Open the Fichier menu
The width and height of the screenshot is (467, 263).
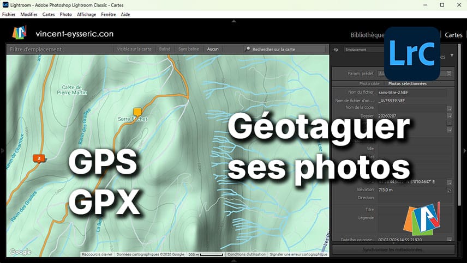(x=9, y=14)
